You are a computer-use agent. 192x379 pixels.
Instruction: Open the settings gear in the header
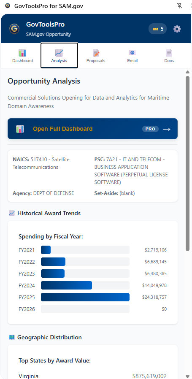[177, 29]
